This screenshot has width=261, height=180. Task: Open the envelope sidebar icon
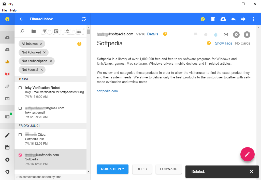(x=7, y=99)
